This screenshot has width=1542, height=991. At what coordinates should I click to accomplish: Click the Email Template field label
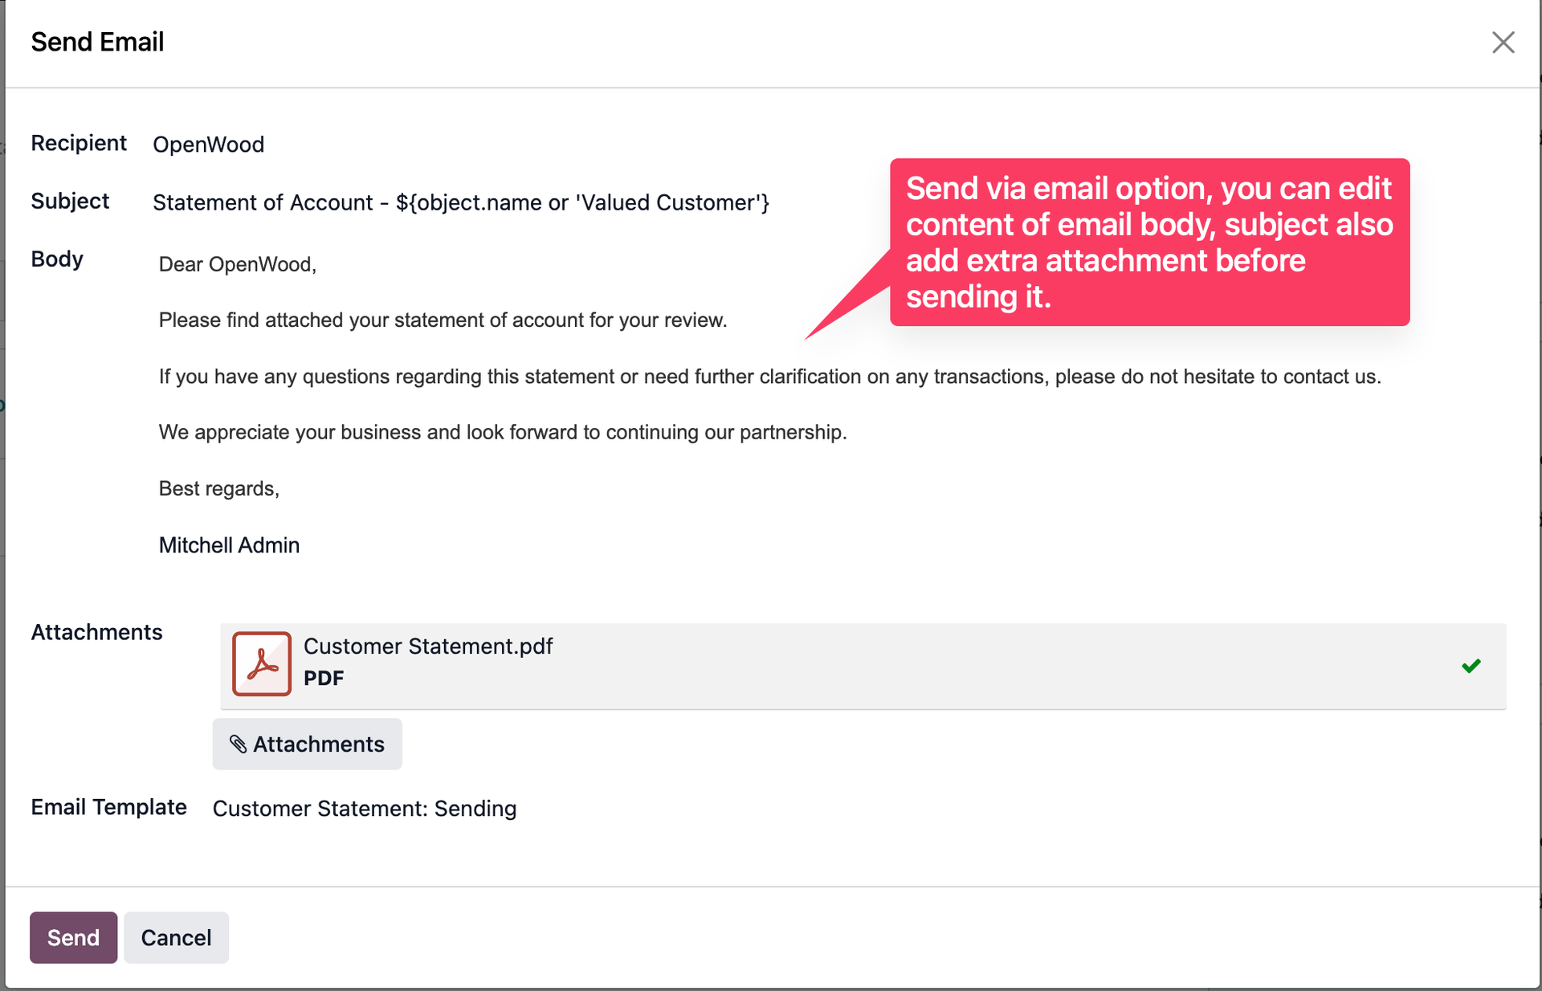coord(108,808)
